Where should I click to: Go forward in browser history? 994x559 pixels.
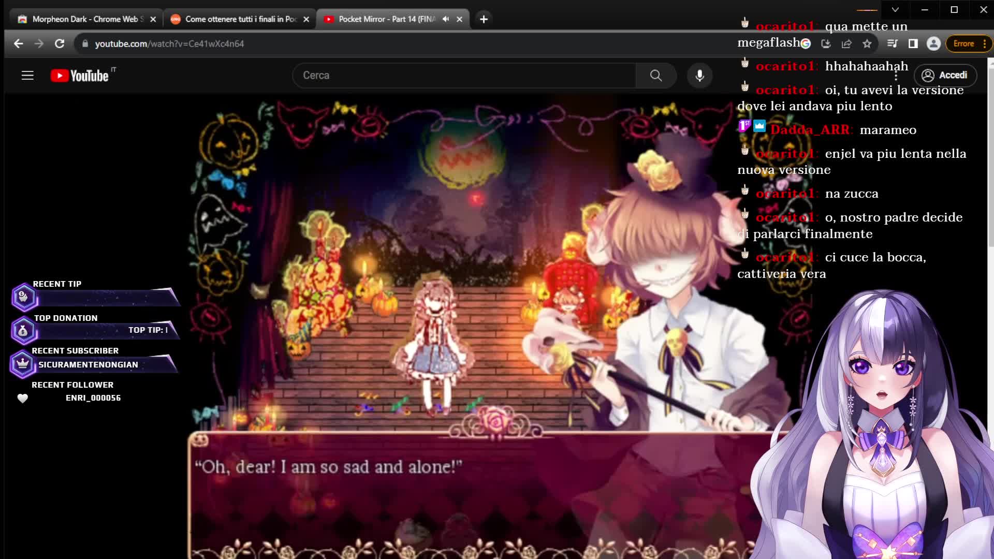point(39,44)
